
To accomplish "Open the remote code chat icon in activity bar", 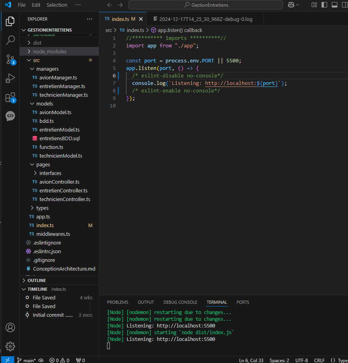I will 10,116.
